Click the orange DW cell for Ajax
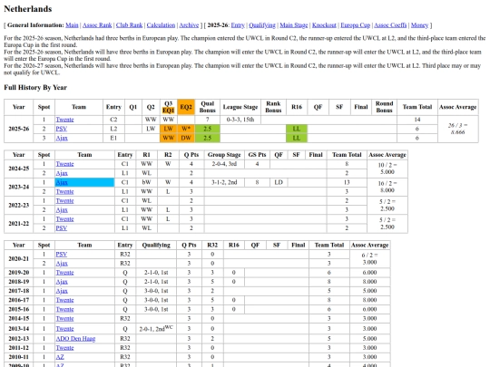This screenshot has height=367, width=490. [186, 138]
